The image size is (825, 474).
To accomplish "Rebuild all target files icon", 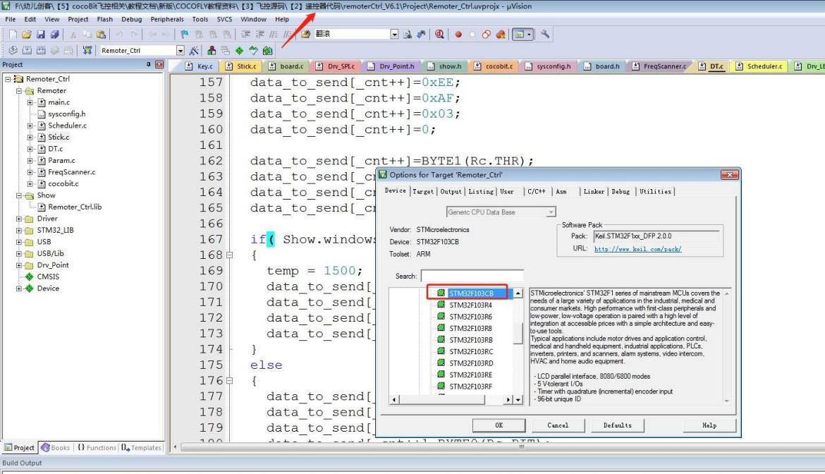I will pos(40,51).
